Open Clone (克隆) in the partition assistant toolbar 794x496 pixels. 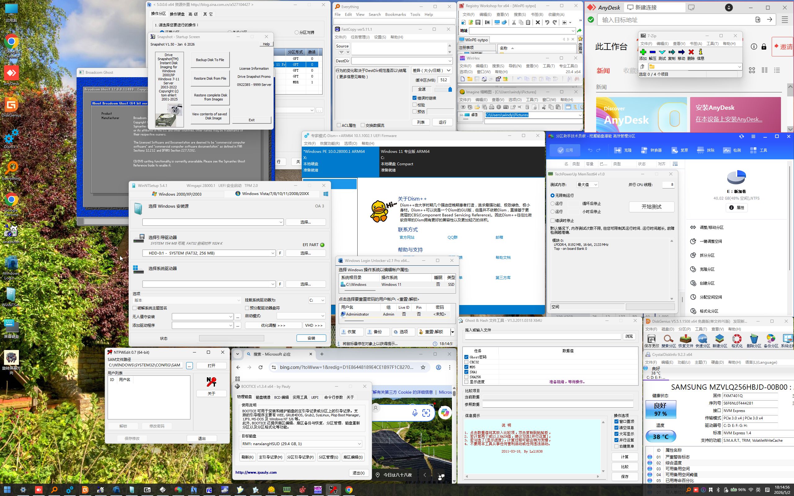623,150
